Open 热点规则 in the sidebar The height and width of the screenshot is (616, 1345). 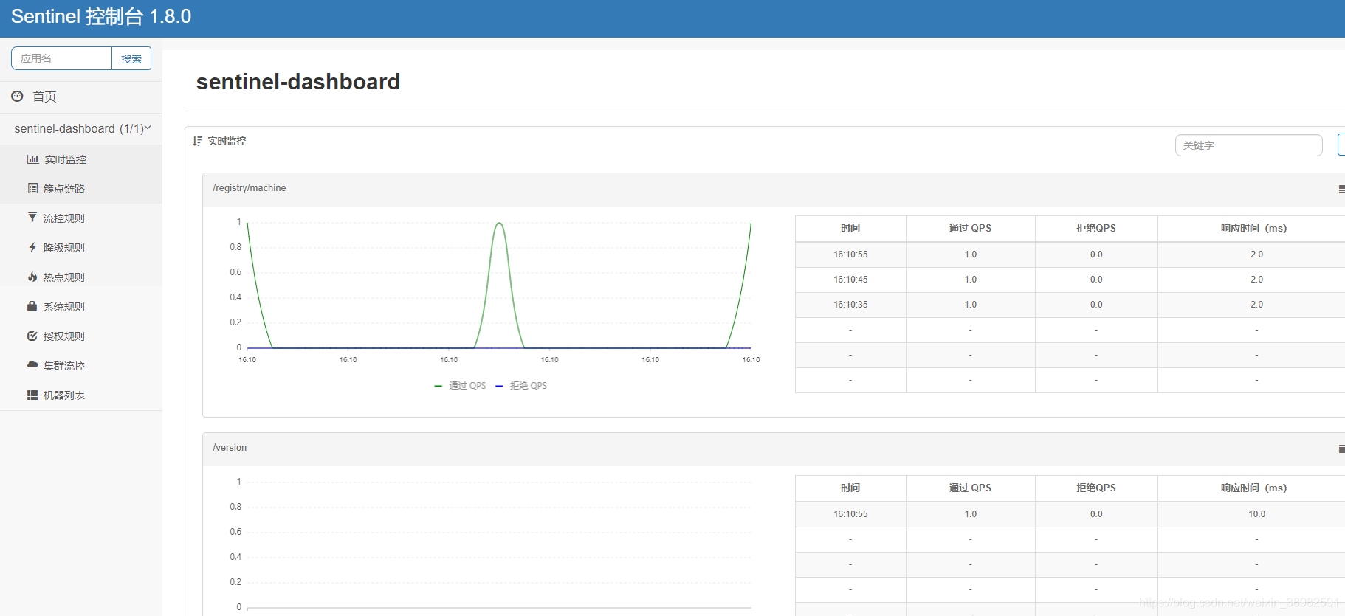(x=63, y=277)
